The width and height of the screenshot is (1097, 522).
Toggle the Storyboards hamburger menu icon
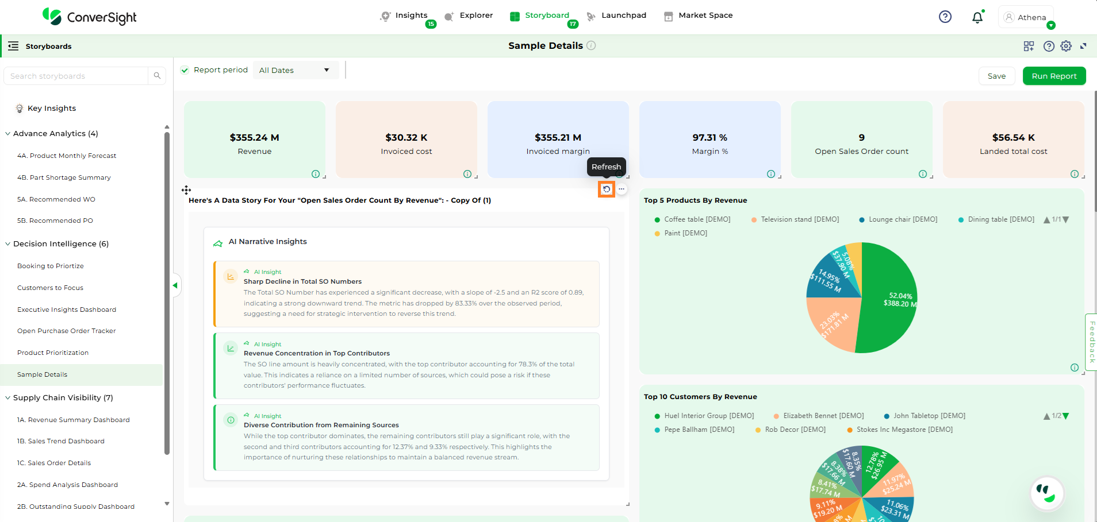pos(13,46)
